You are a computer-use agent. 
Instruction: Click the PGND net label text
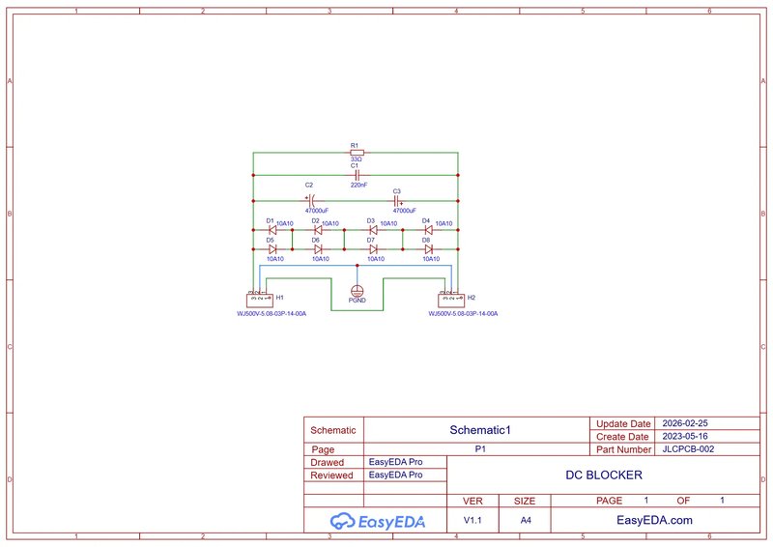[357, 301]
